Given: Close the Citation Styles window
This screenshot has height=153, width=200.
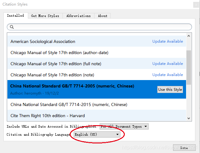Looking at the screenshot, I should 196,5.
